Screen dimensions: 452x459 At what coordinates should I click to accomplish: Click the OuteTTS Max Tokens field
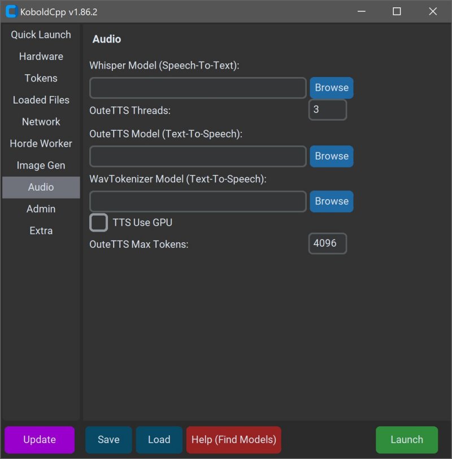pos(327,243)
